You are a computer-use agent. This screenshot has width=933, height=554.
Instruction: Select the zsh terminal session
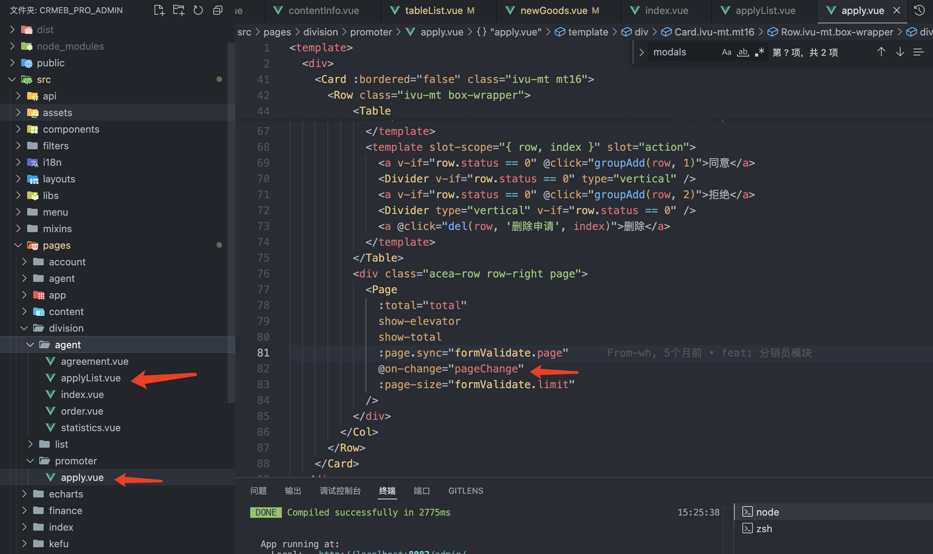coord(833,528)
